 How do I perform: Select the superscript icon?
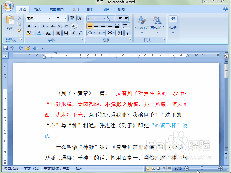coord(66,26)
